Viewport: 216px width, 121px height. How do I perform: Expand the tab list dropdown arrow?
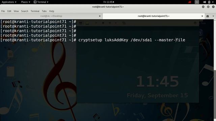point(213,16)
